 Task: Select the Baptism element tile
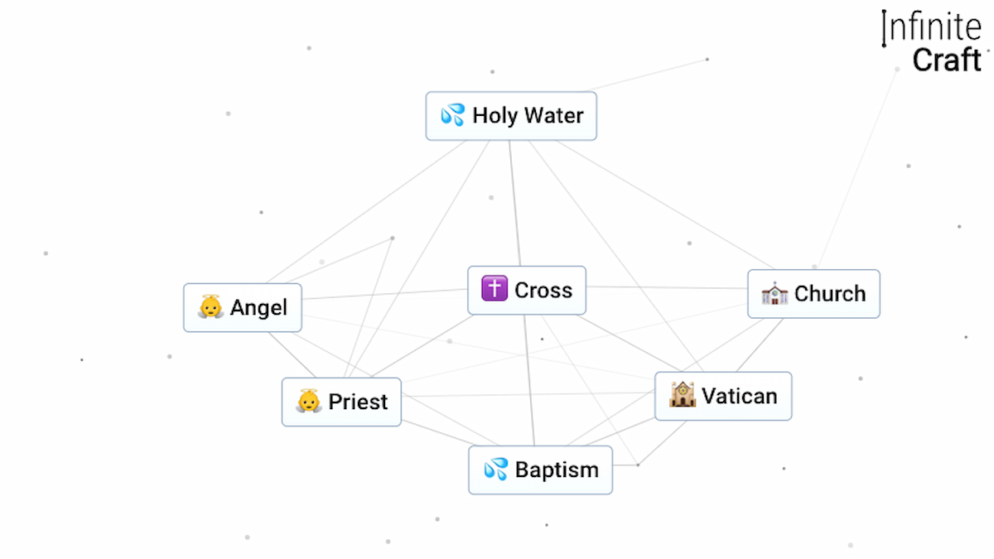click(540, 470)
